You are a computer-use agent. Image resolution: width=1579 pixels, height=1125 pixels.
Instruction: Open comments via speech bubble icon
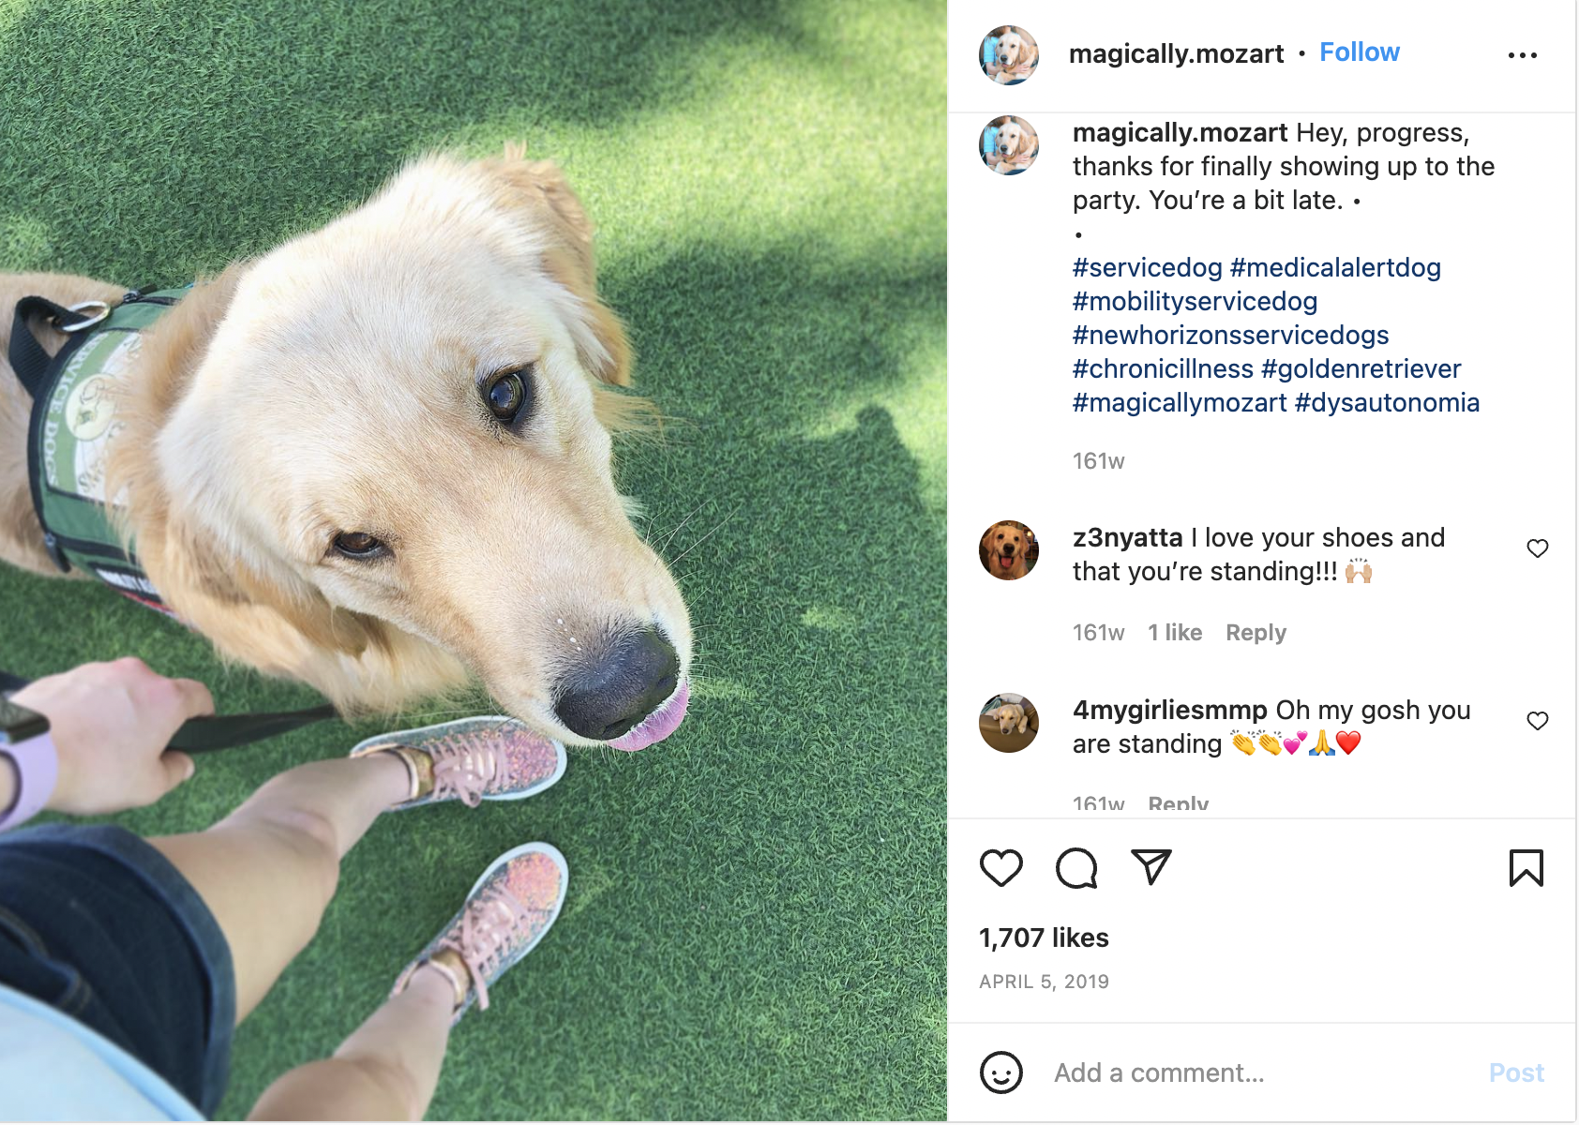pyautogui.click(x=1076, y=868)
